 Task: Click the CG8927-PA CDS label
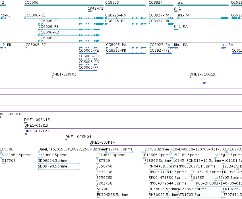(160, 45)
